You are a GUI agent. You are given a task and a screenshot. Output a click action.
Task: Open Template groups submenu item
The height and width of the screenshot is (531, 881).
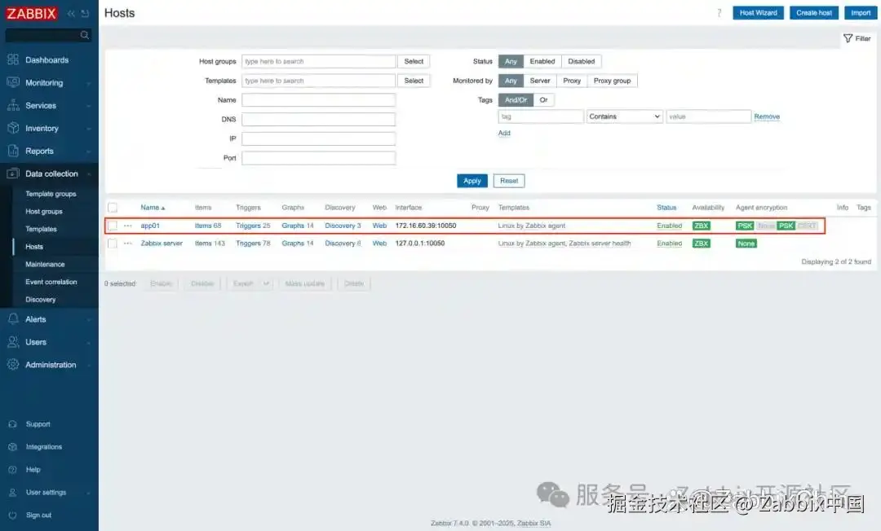pyautogui.click(x=51, y=194)
